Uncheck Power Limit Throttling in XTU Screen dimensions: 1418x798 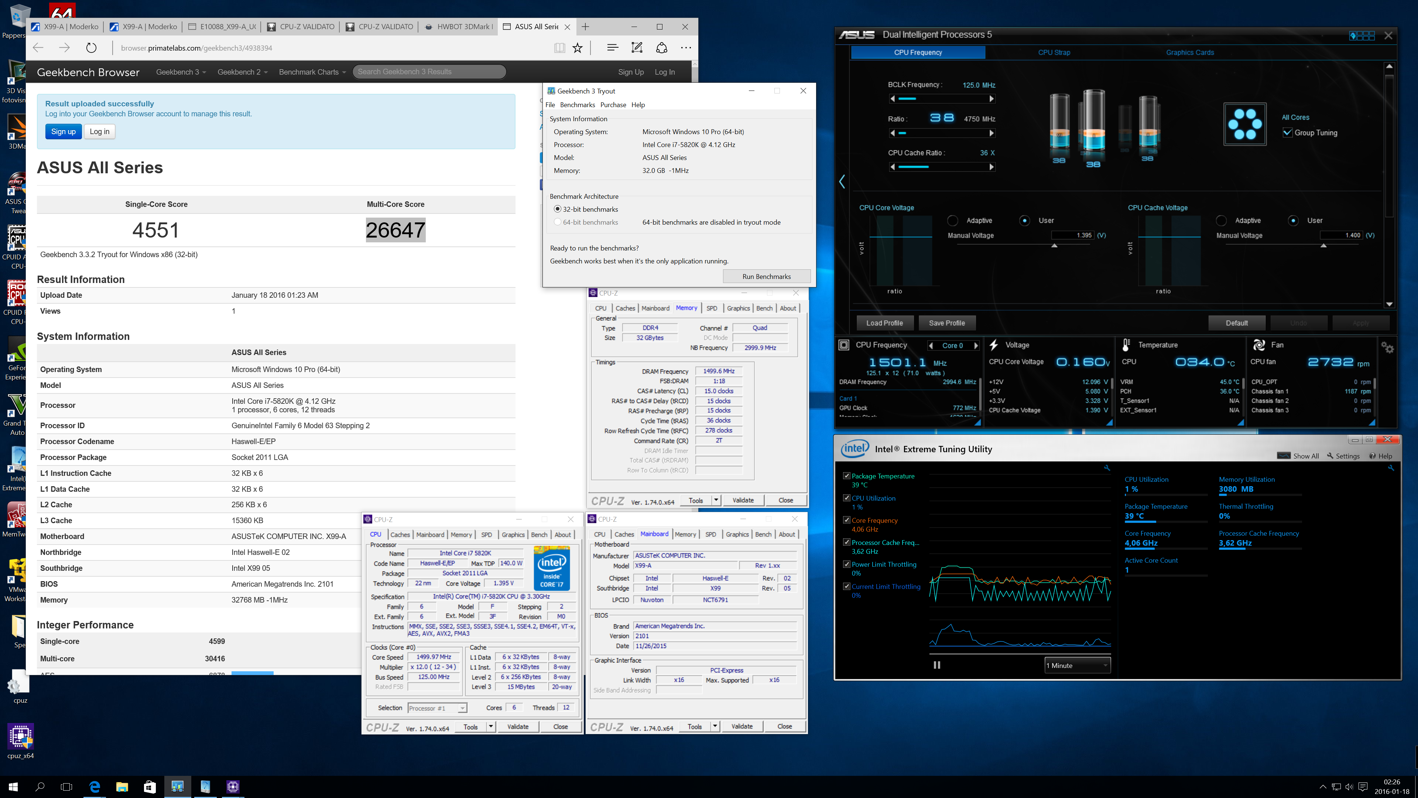tap(847, 564)
